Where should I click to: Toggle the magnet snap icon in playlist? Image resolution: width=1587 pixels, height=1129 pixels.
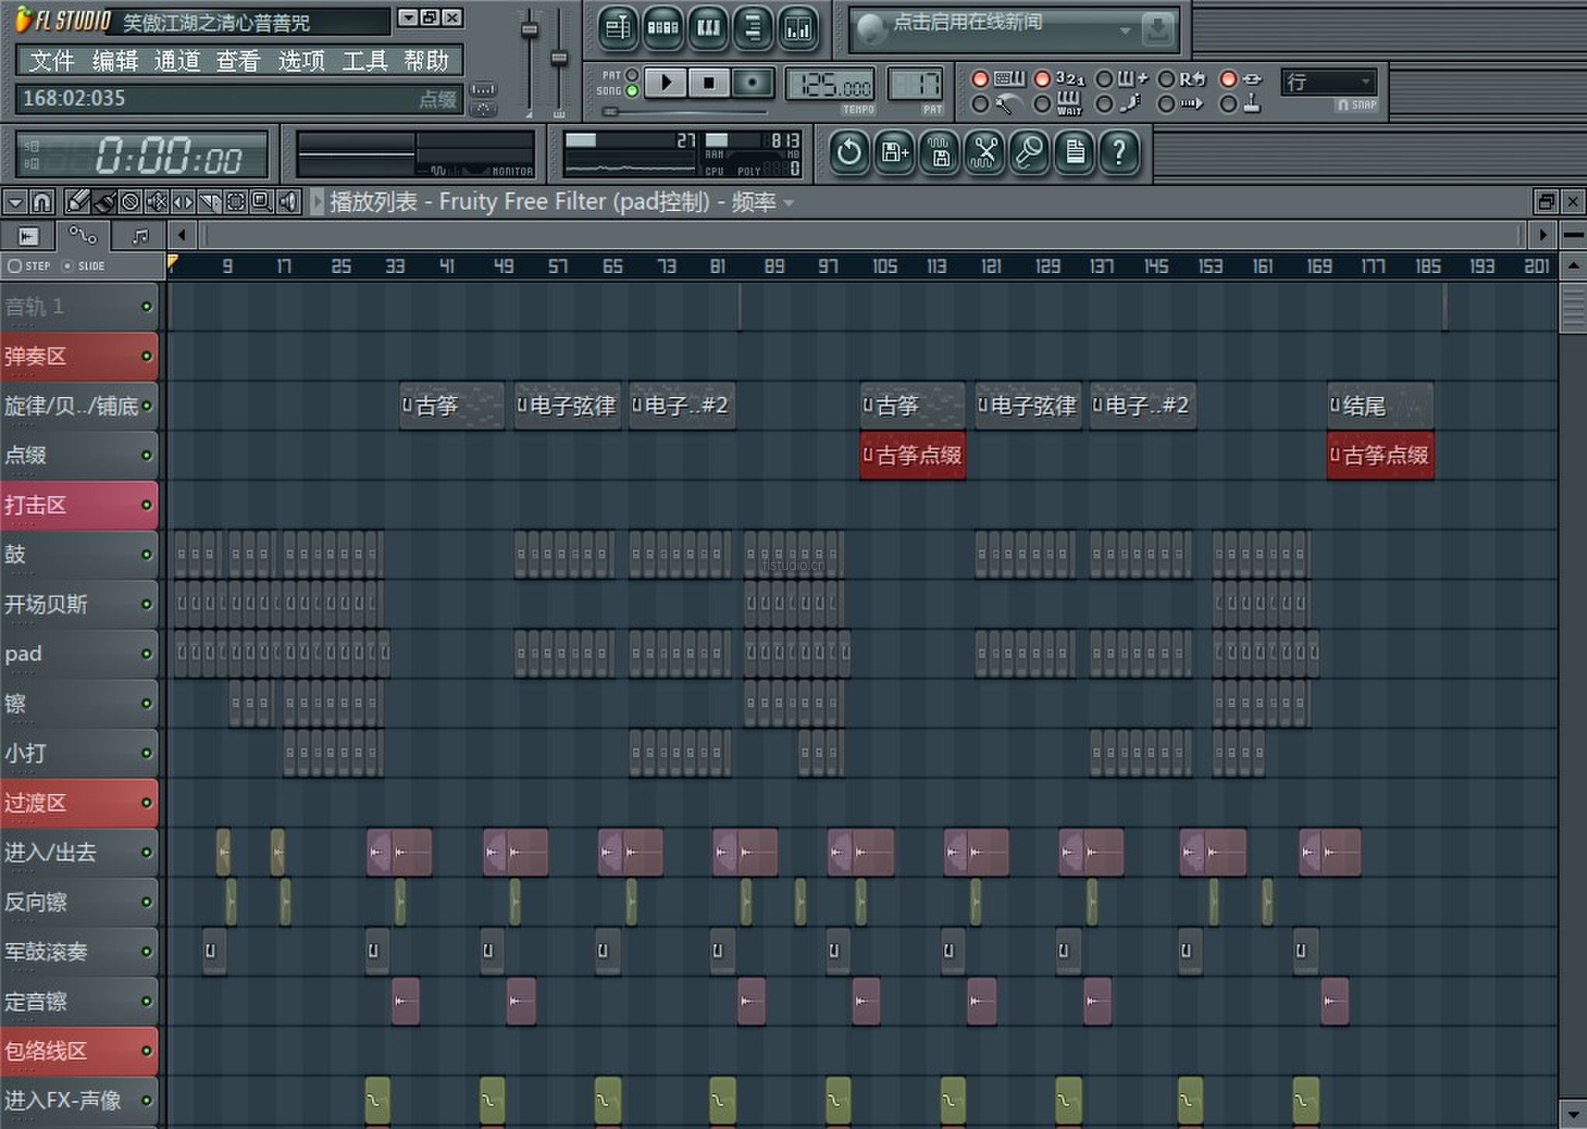coord(43,202)
